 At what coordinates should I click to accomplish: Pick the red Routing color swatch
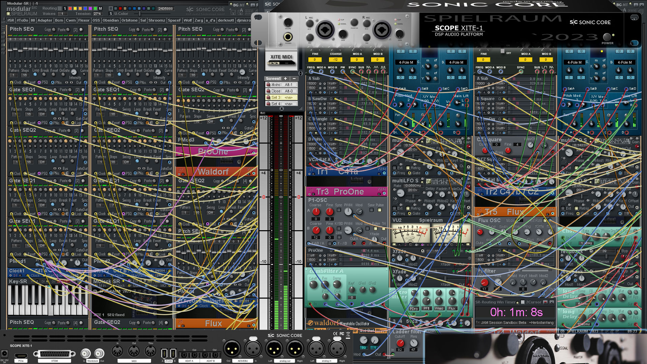70,8
